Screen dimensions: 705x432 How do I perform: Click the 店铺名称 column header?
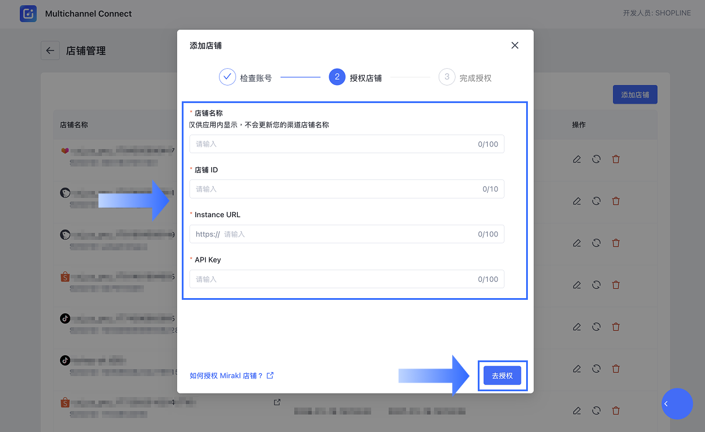click(x=74, y=125)
